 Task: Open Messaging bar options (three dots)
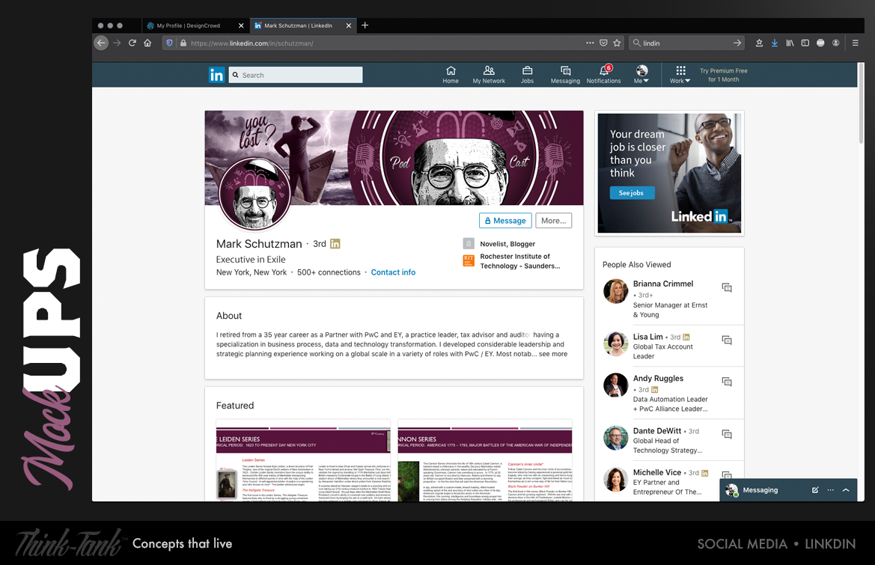(830, 490)
